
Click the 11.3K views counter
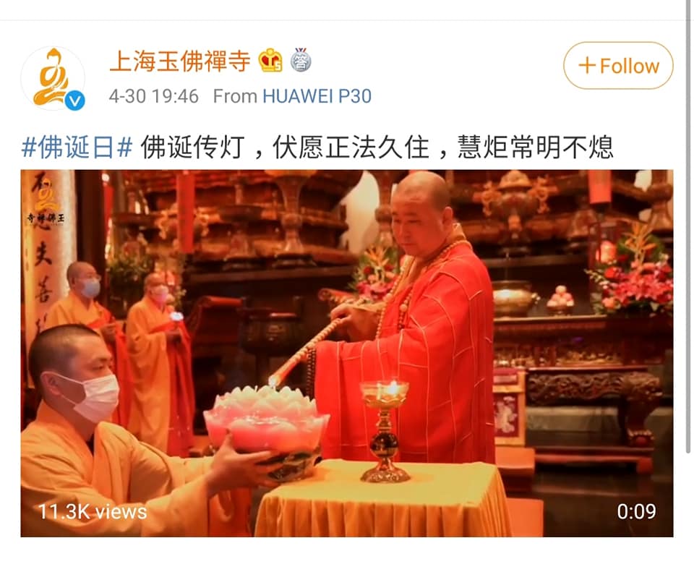(93, 512)
